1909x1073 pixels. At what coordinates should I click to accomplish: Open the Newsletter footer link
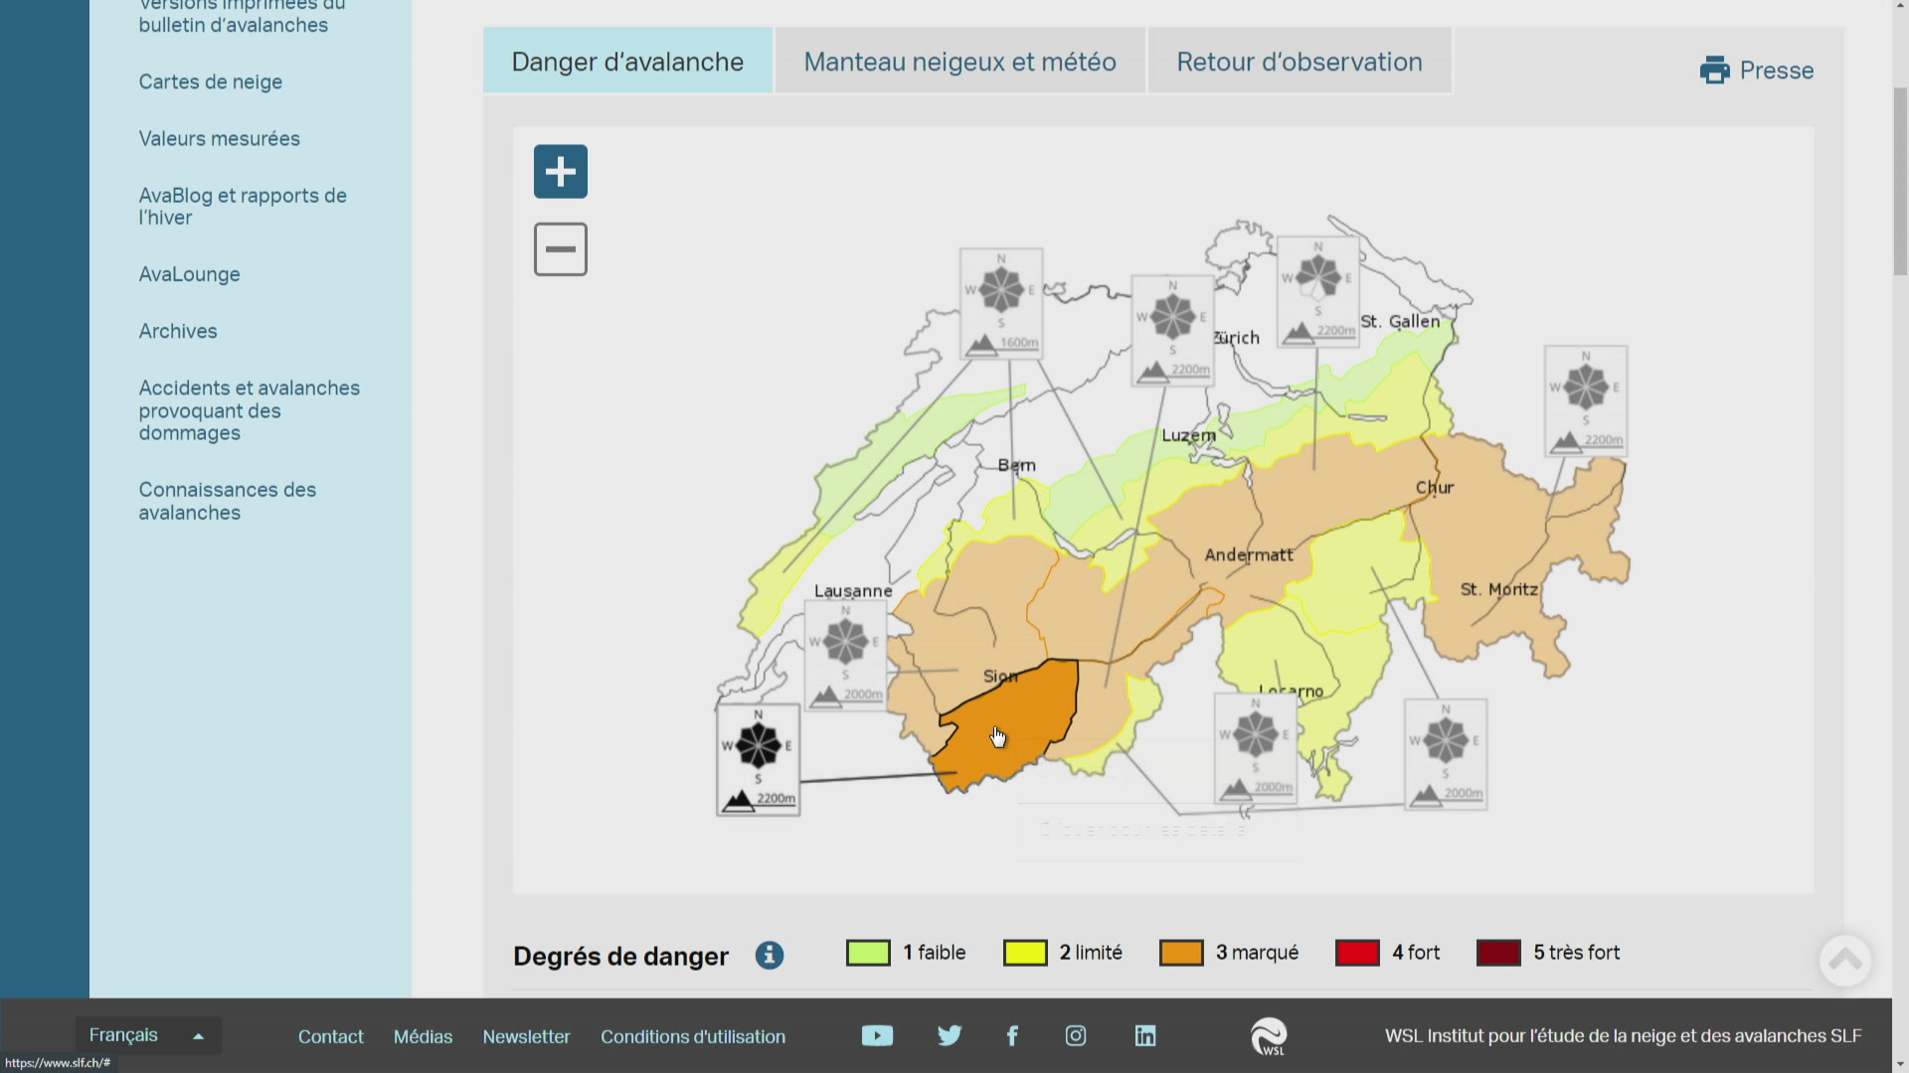[526, 1036]
